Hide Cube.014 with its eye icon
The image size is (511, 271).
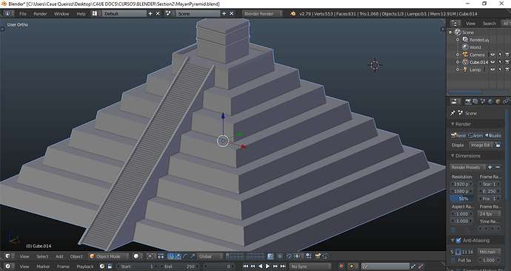pyautogui.click(x=492, y=62)
